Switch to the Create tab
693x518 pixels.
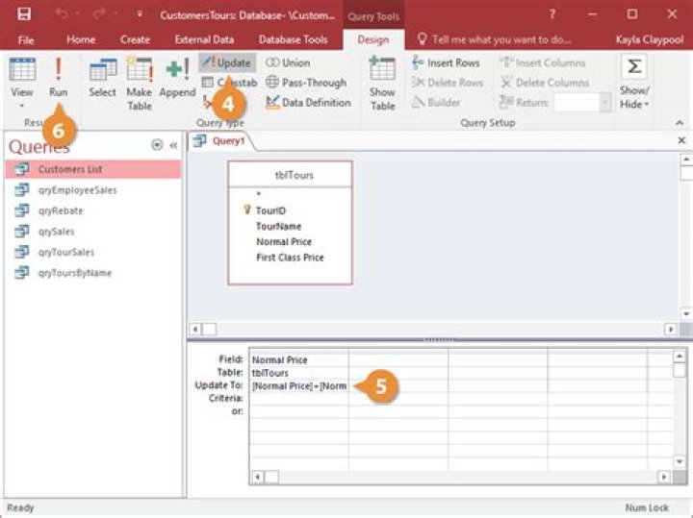coord(135,39)
